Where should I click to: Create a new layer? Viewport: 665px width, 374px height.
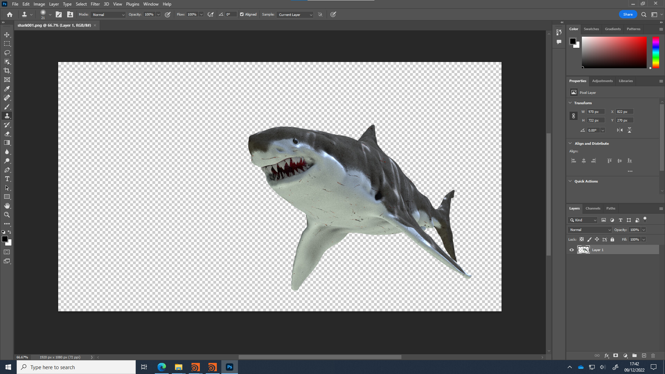click(x=645, y=356)
